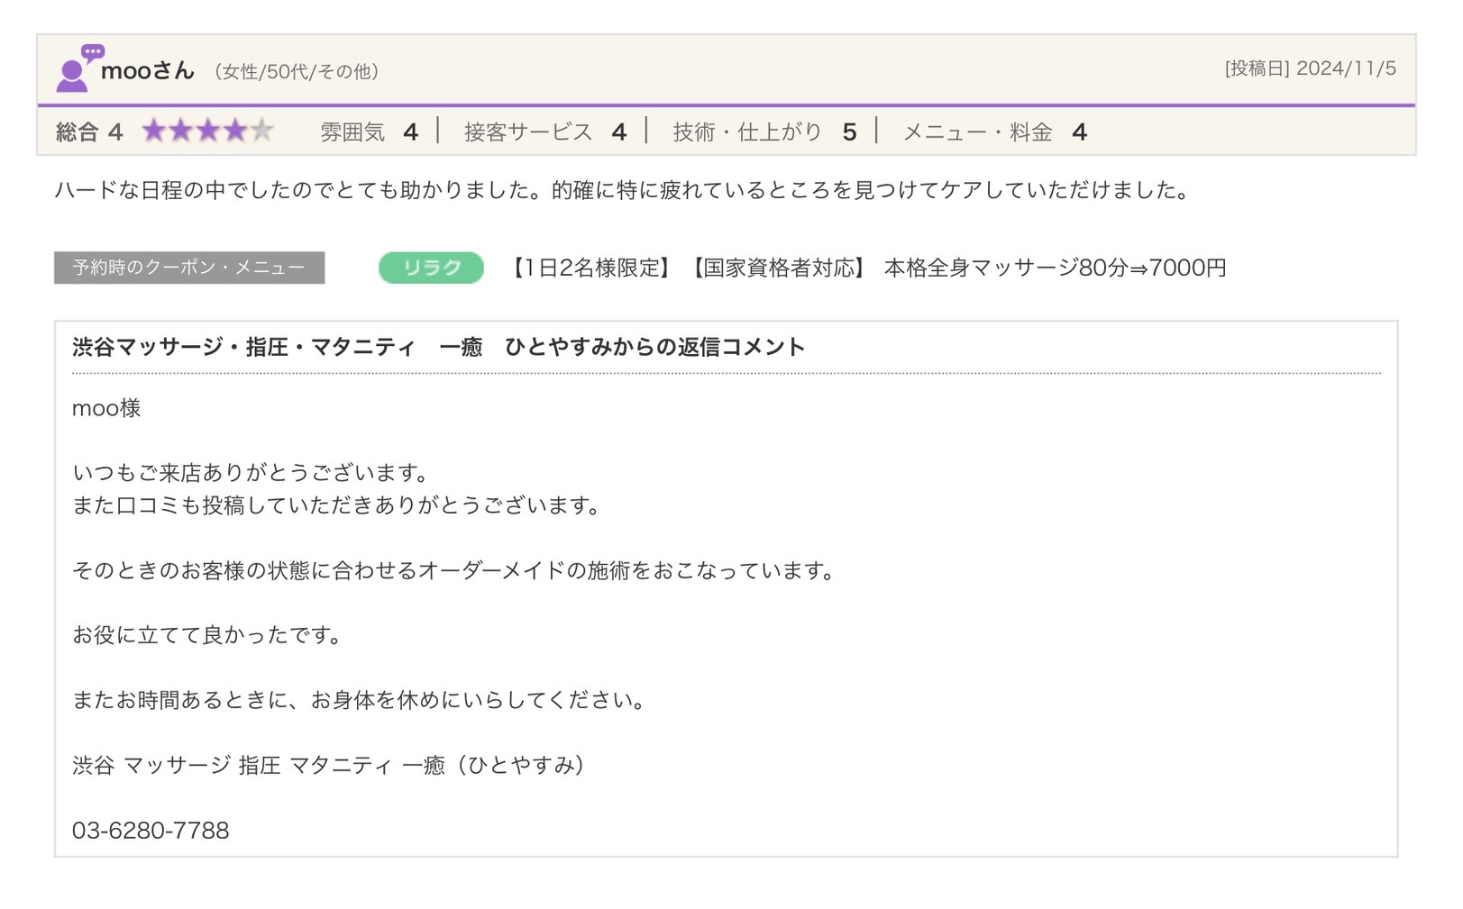Image resolution: width=1463 pixels, height=909 pixels.
Task: Click the phone number 03-6280-7788
Action: pyautogui.click(x=151, y=830)
